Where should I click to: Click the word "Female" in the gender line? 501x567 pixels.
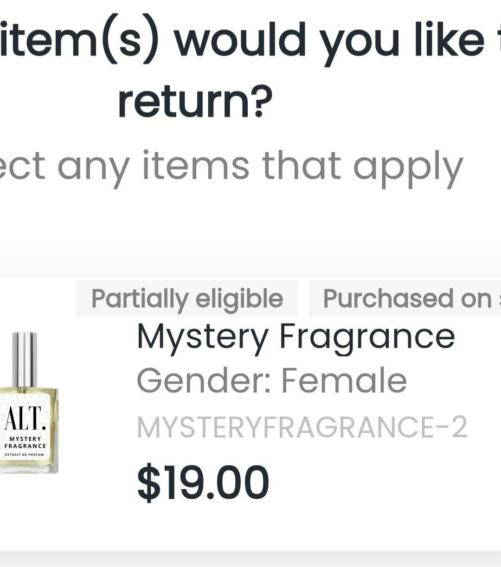344,380
